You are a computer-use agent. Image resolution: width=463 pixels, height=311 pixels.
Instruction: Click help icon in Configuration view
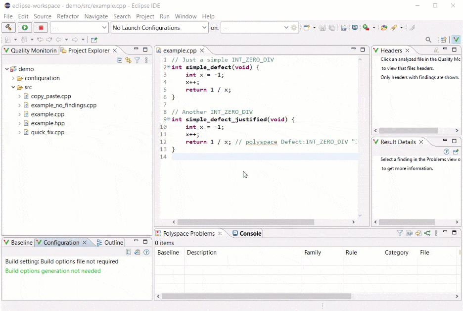[x=146, y=252]
